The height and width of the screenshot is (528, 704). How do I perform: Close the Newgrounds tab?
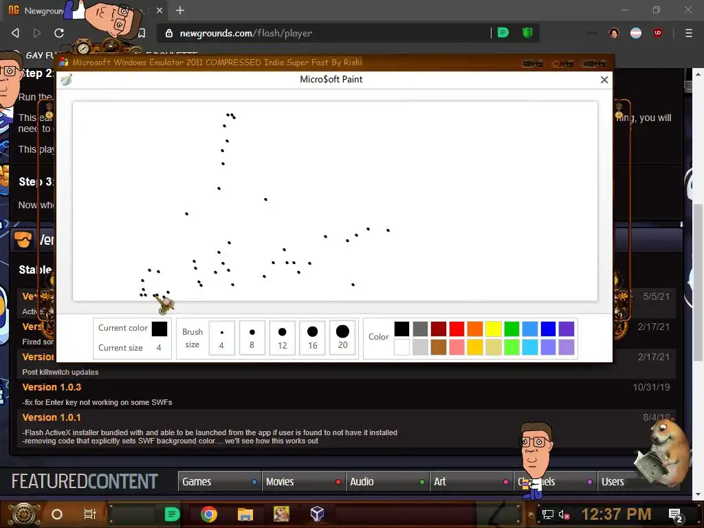(159, 10)
